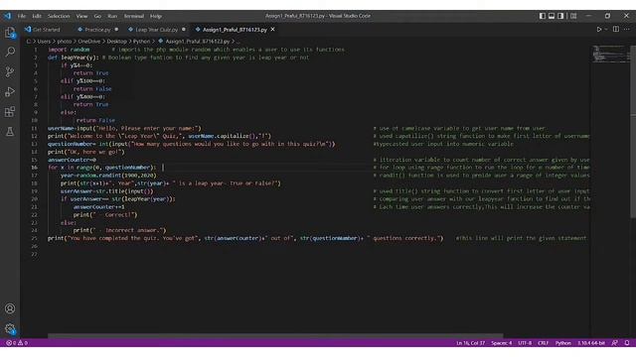Image resolution: width=636 pixels, height=357 pixels.
Task: Open the Help menu
Action: point(156,16)
